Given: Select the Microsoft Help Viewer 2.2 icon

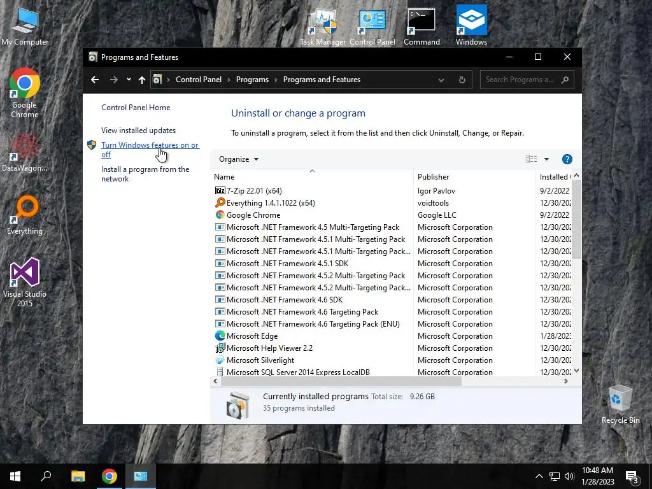Looking at the screenshot, I should click(220, 348).
